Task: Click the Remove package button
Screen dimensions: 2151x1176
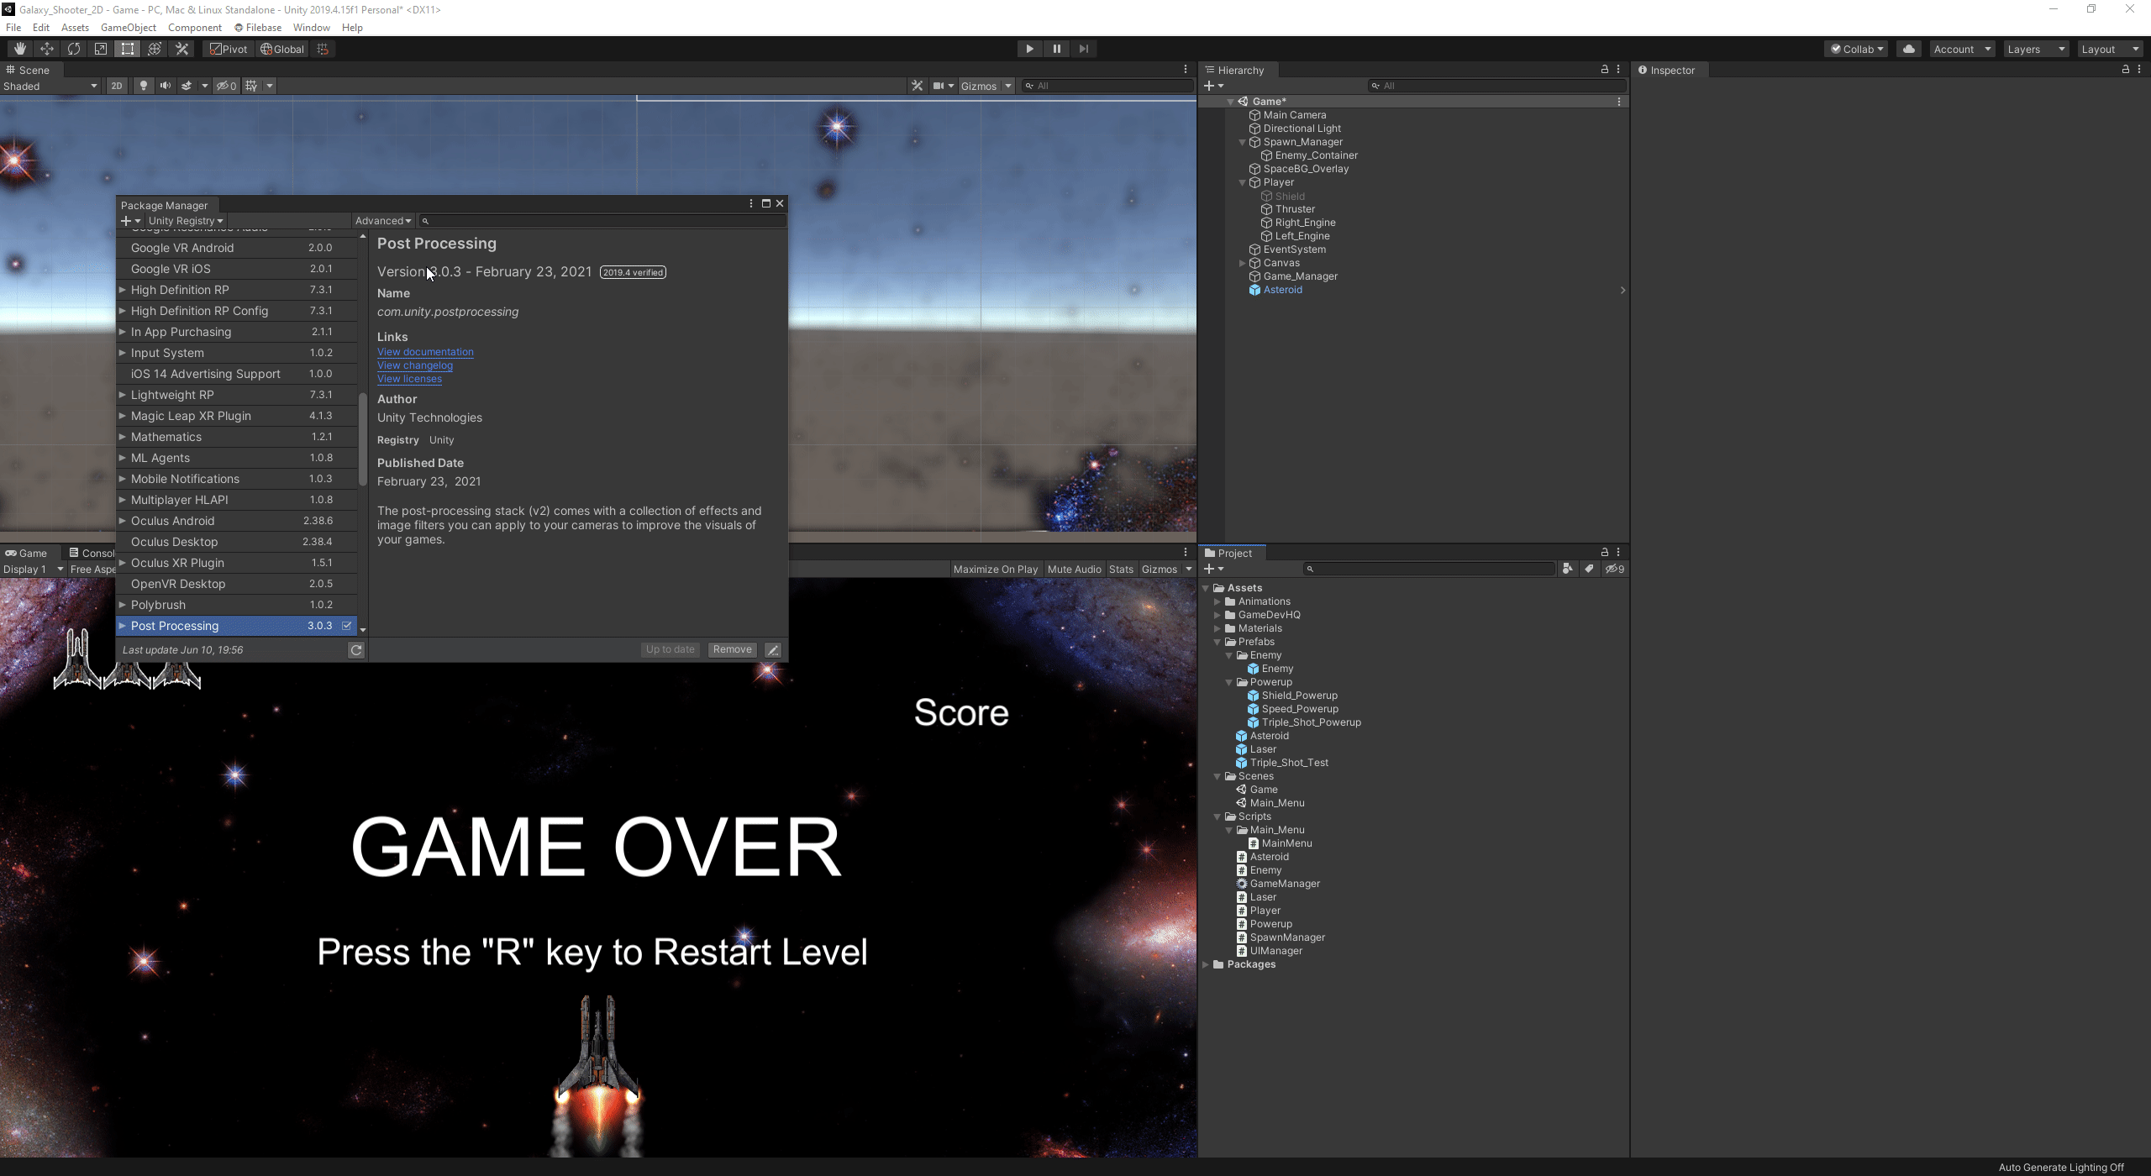Action: pos(732,649)
